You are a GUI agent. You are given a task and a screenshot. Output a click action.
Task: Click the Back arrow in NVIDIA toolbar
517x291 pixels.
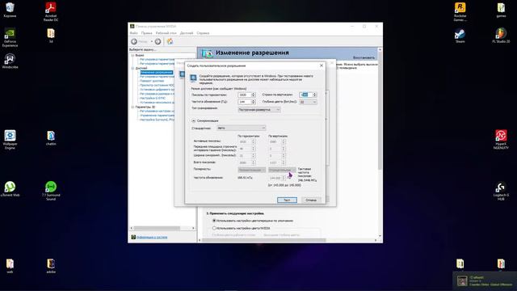click(x=134, y=41)
